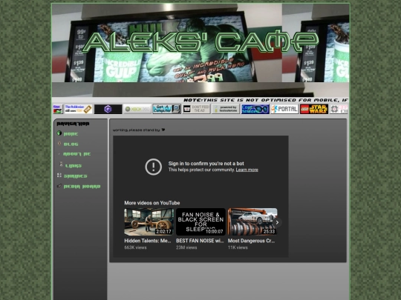
Task: Click the Learn more link in the video player
Action: coord(247,170)
